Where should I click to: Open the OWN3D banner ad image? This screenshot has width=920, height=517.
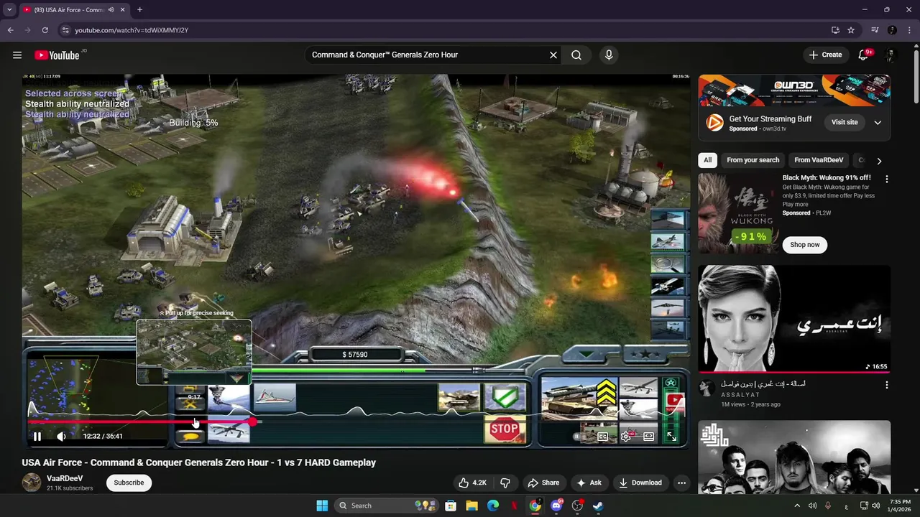[x=794, y=90]
